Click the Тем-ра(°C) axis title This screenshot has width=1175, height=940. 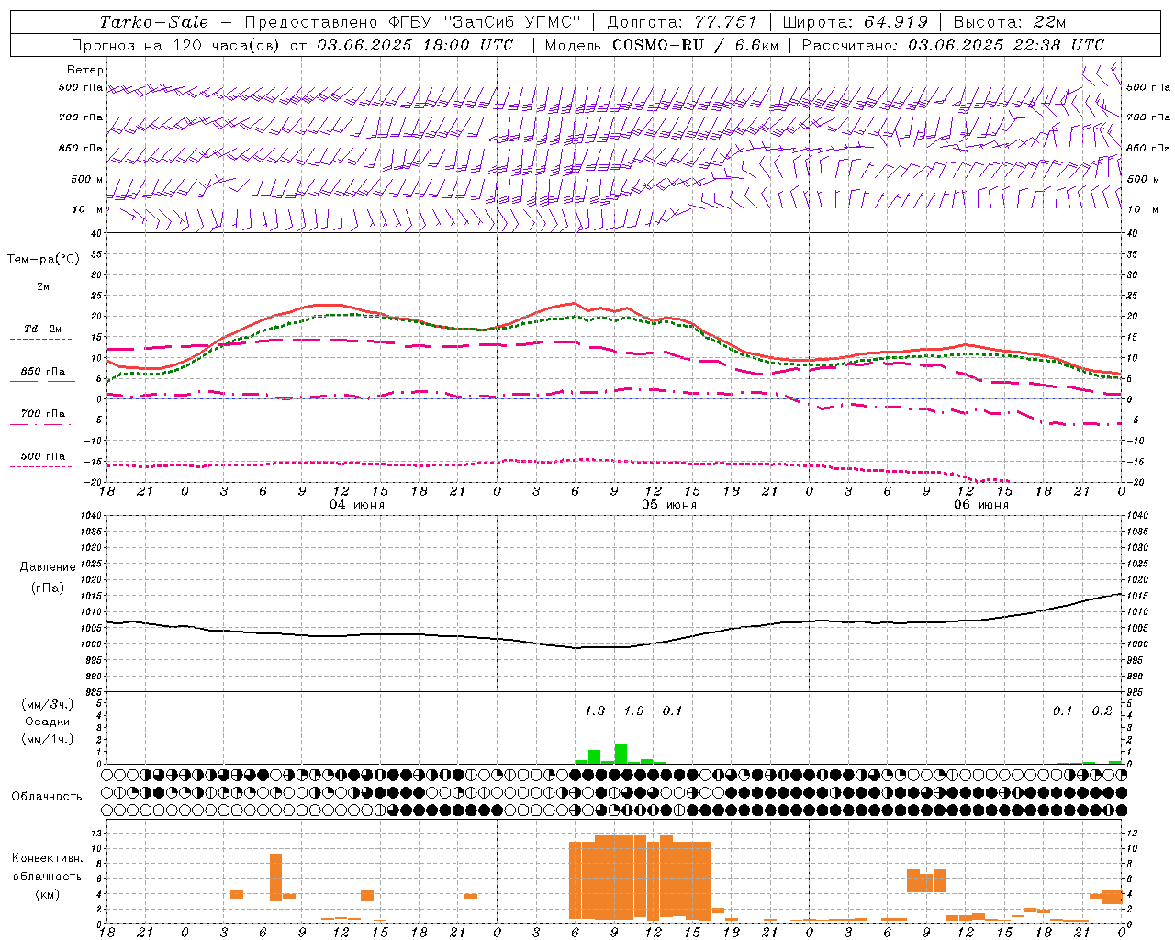[43, 260]
